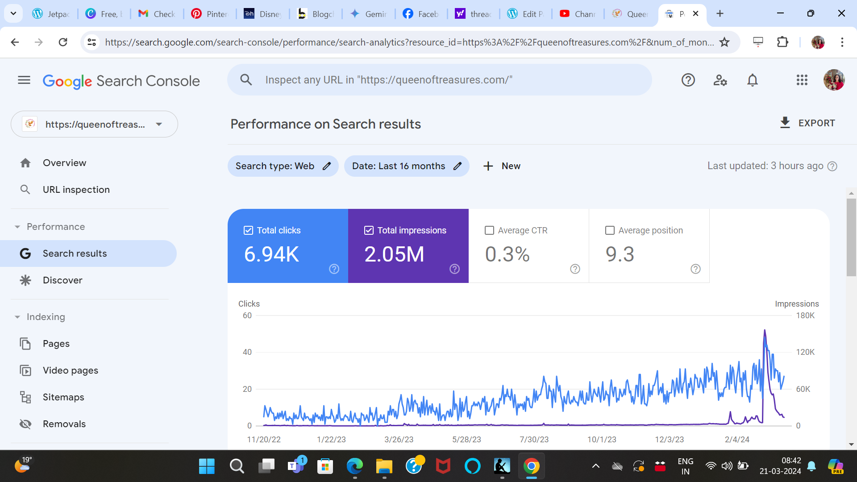The image size is (857, 482).
Task: Click the Export download icon
Action: (785, 123)
